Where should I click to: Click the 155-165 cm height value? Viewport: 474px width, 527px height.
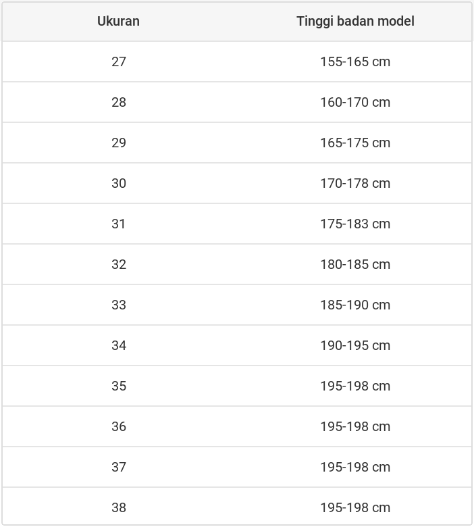[355, 61]
